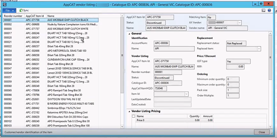Select row BM Odourless Fish Oil 200 Mini Caps
The height and width of the screenshot is (138, 277).
coord(50,117)
